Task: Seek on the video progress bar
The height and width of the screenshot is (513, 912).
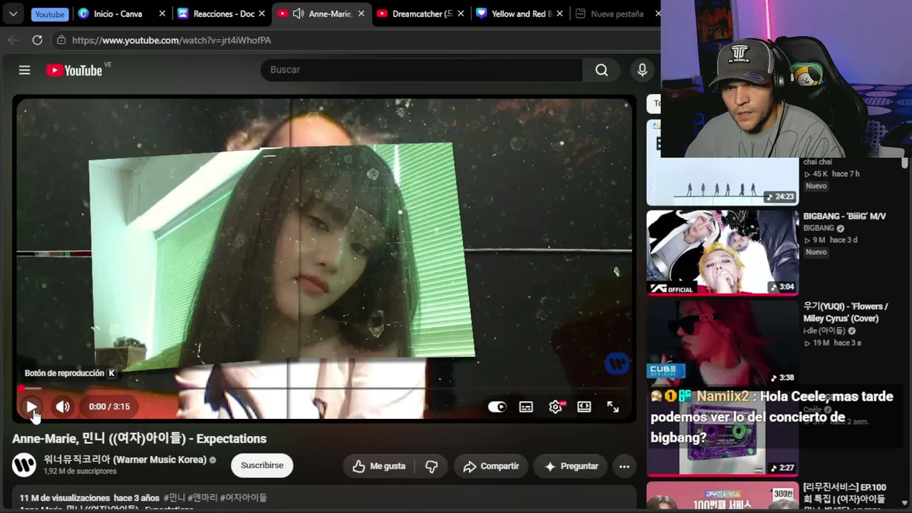Action: point(324,388)
